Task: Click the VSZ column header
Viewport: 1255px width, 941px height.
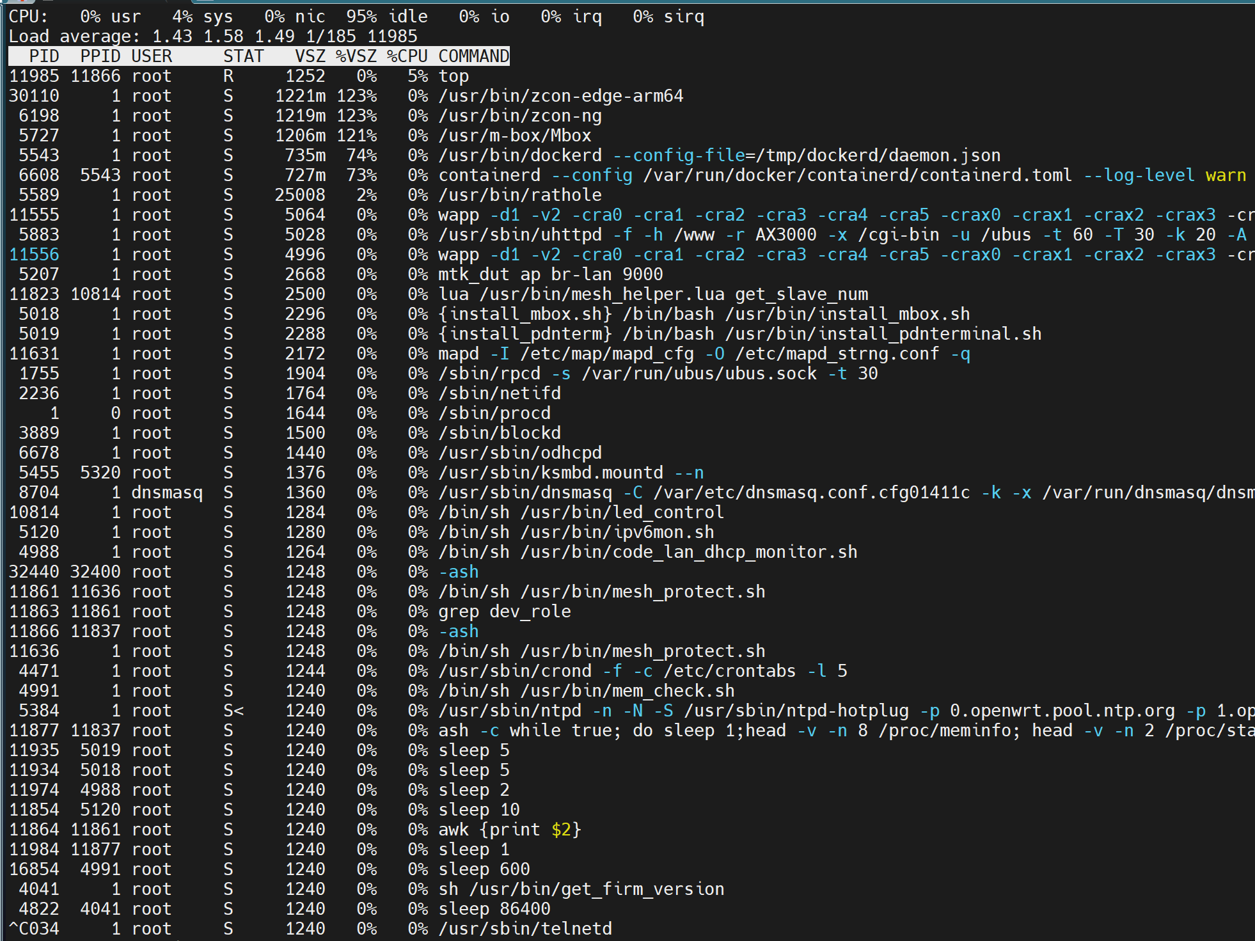Action: coord(310,56)
